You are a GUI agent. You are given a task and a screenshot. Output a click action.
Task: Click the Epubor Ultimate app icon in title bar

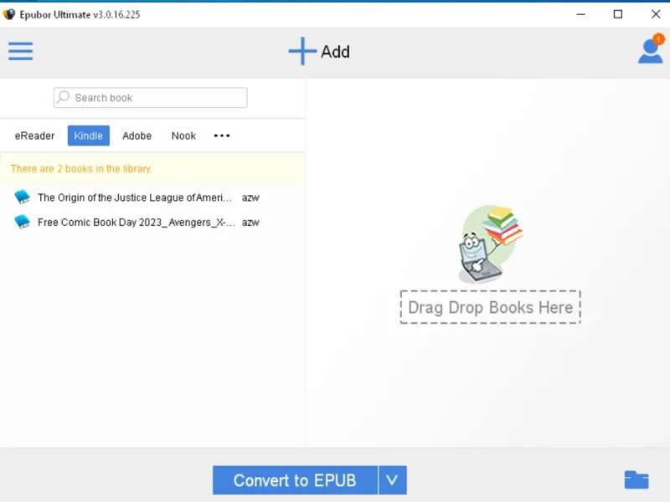pos(9,14)
